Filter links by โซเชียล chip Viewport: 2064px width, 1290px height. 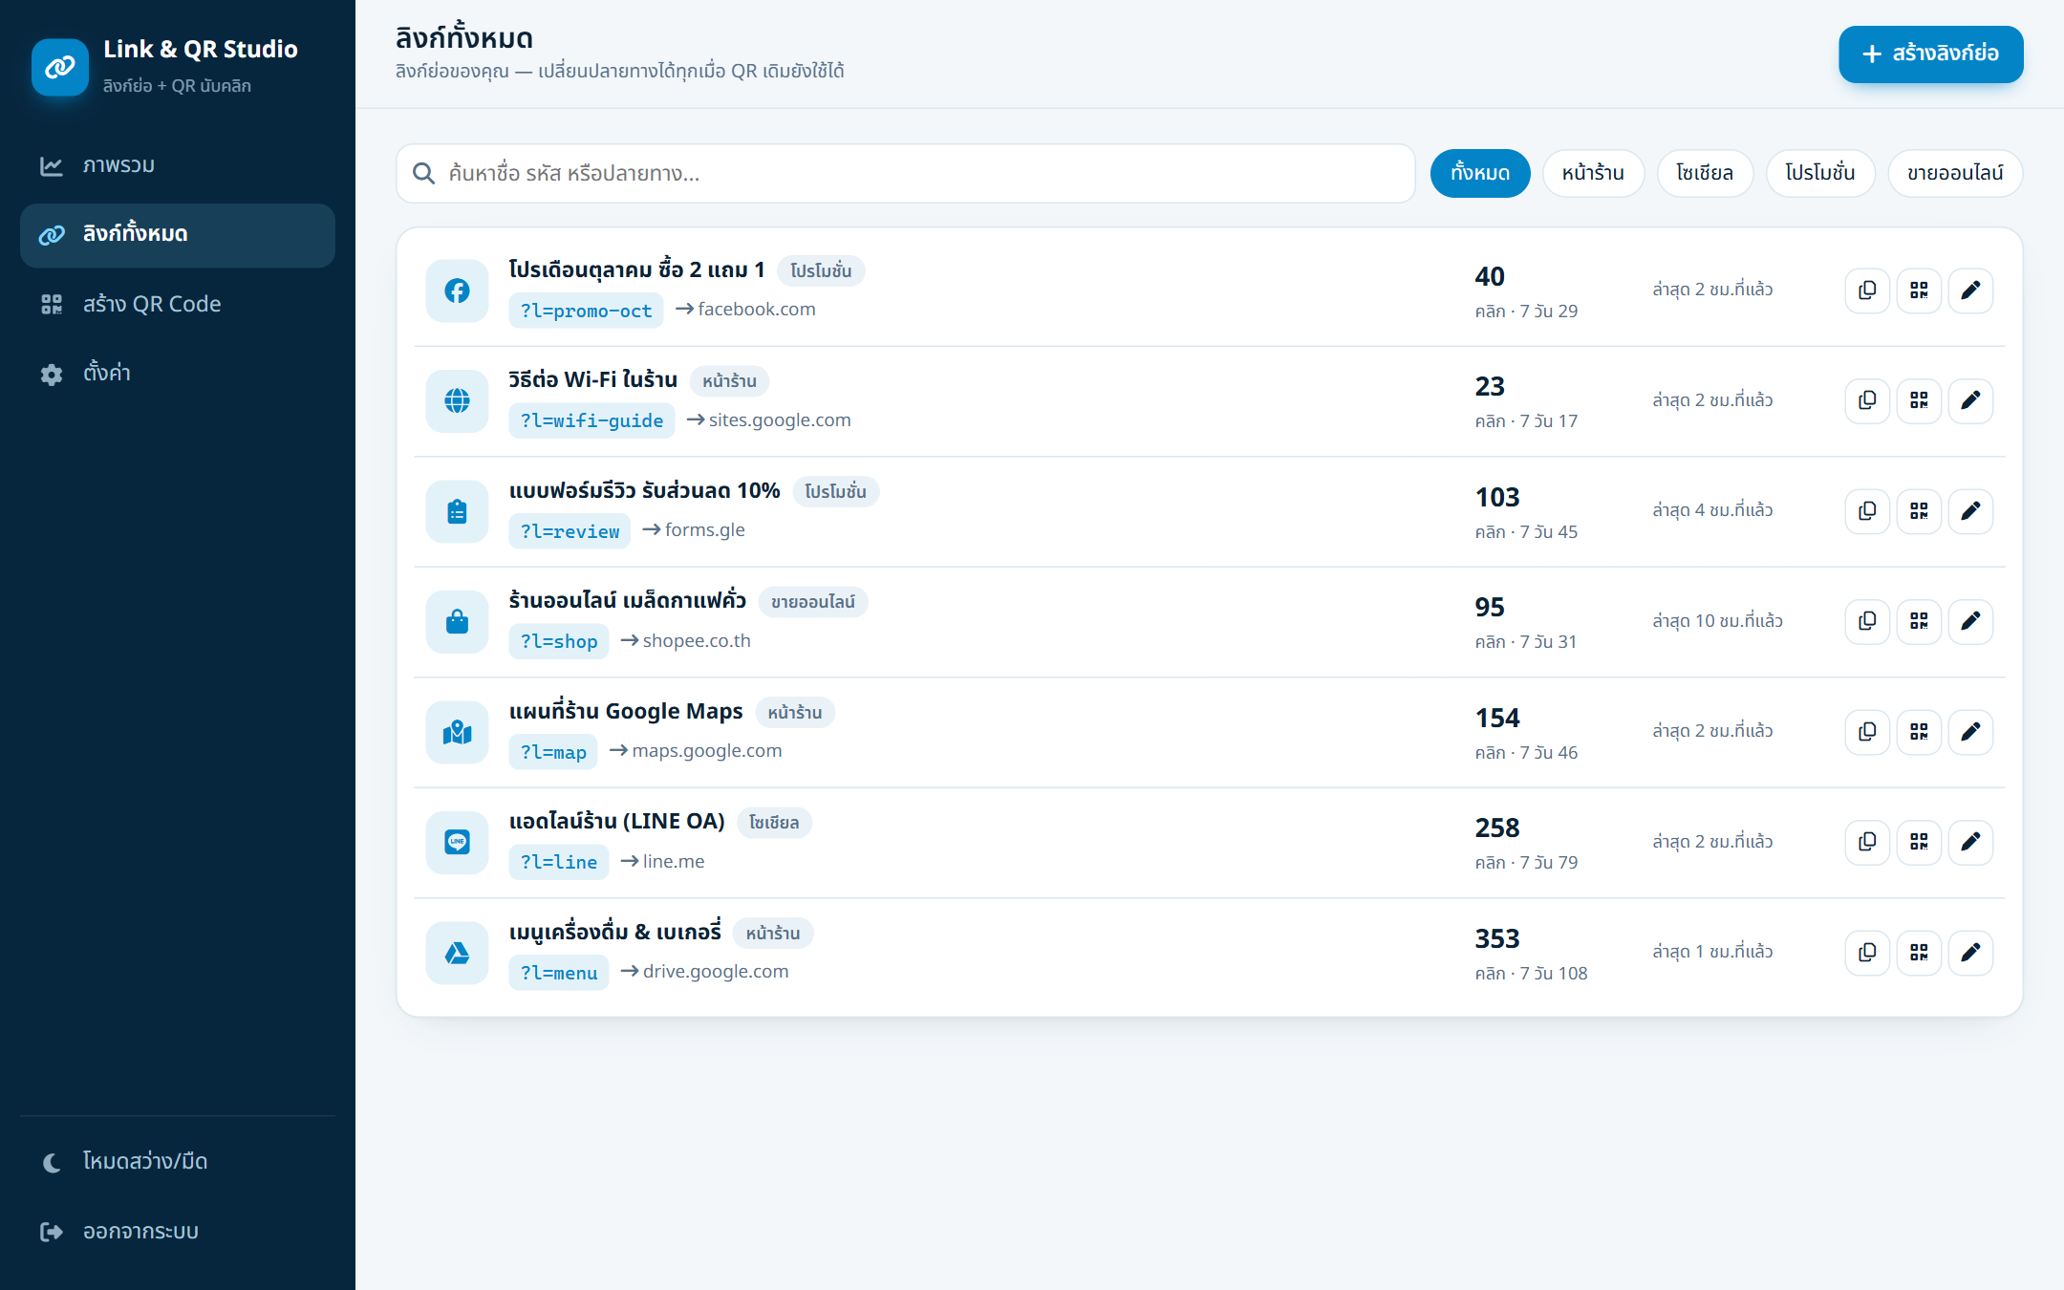[x=1705, y=173]
